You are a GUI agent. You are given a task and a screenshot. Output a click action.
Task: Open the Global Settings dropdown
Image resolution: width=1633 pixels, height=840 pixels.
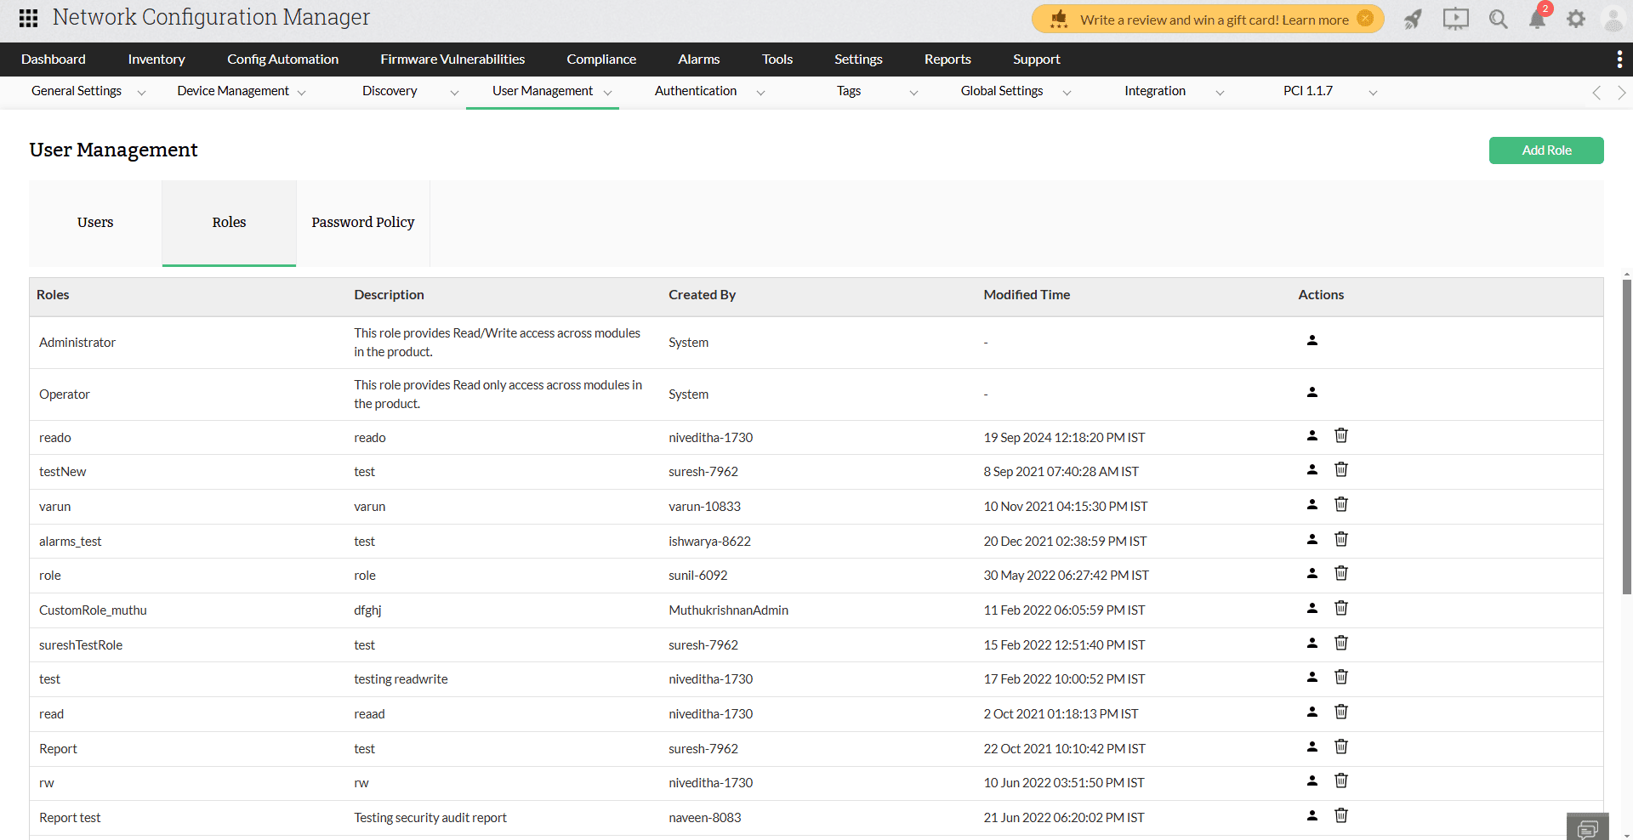1067,94
